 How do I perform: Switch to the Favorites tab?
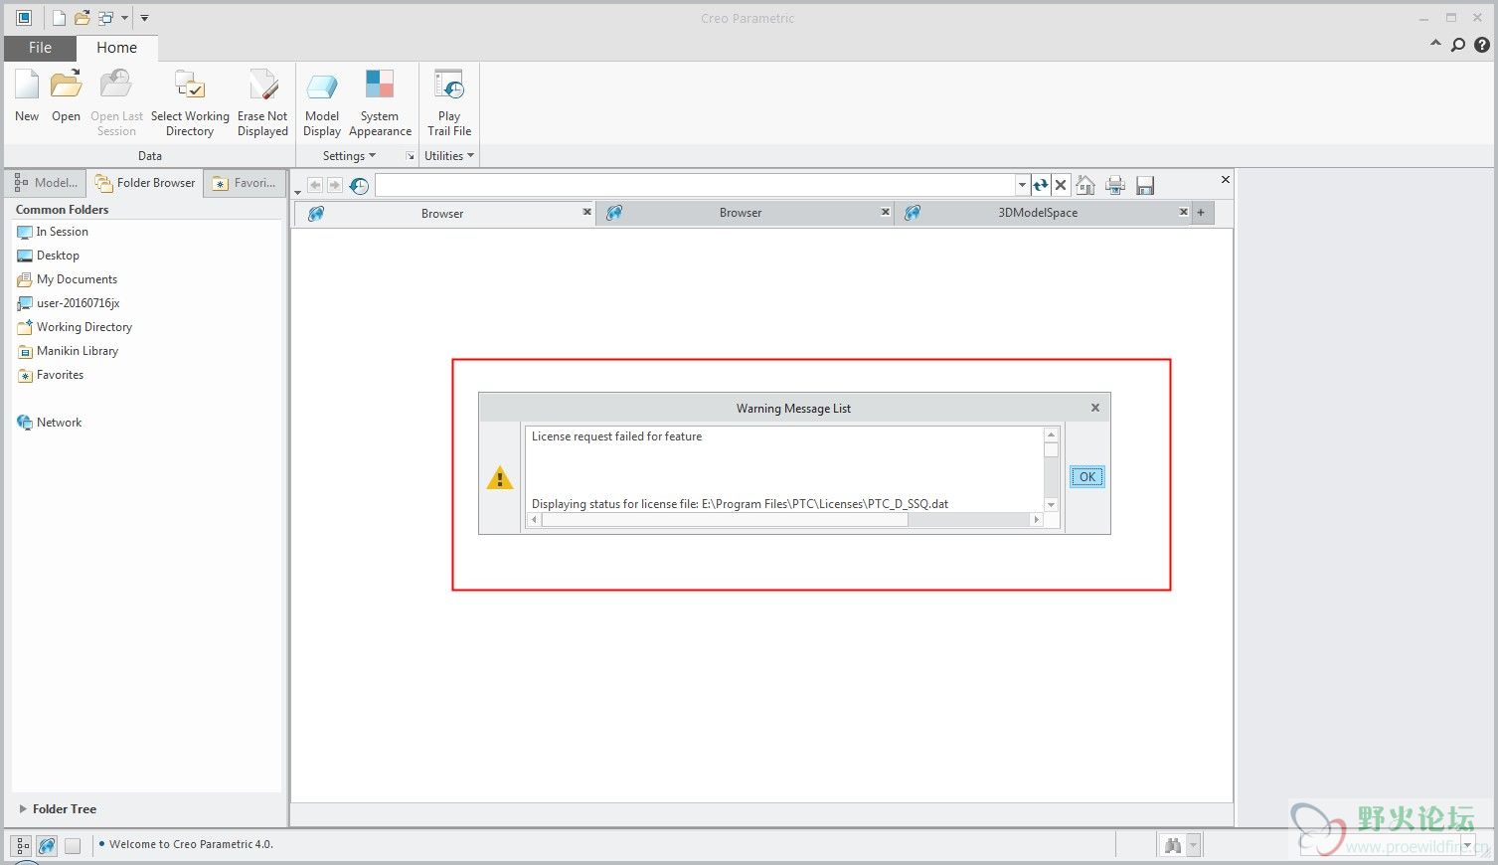pos(245,183)
